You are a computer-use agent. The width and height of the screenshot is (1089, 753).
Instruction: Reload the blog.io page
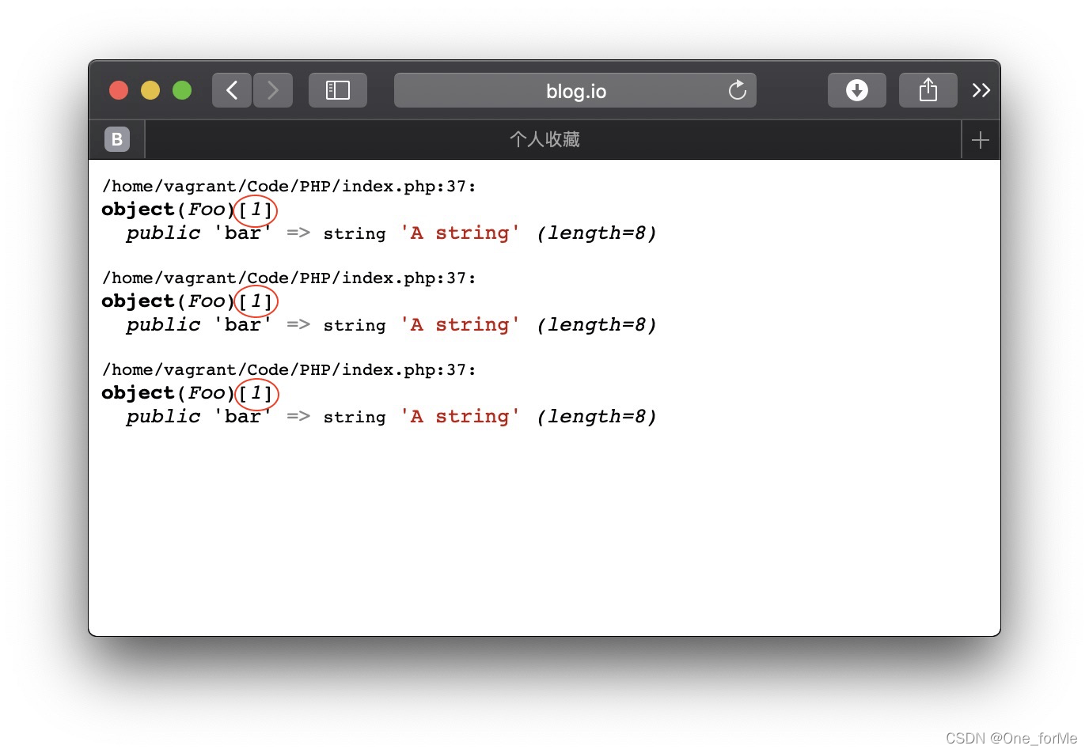(738, 90)
